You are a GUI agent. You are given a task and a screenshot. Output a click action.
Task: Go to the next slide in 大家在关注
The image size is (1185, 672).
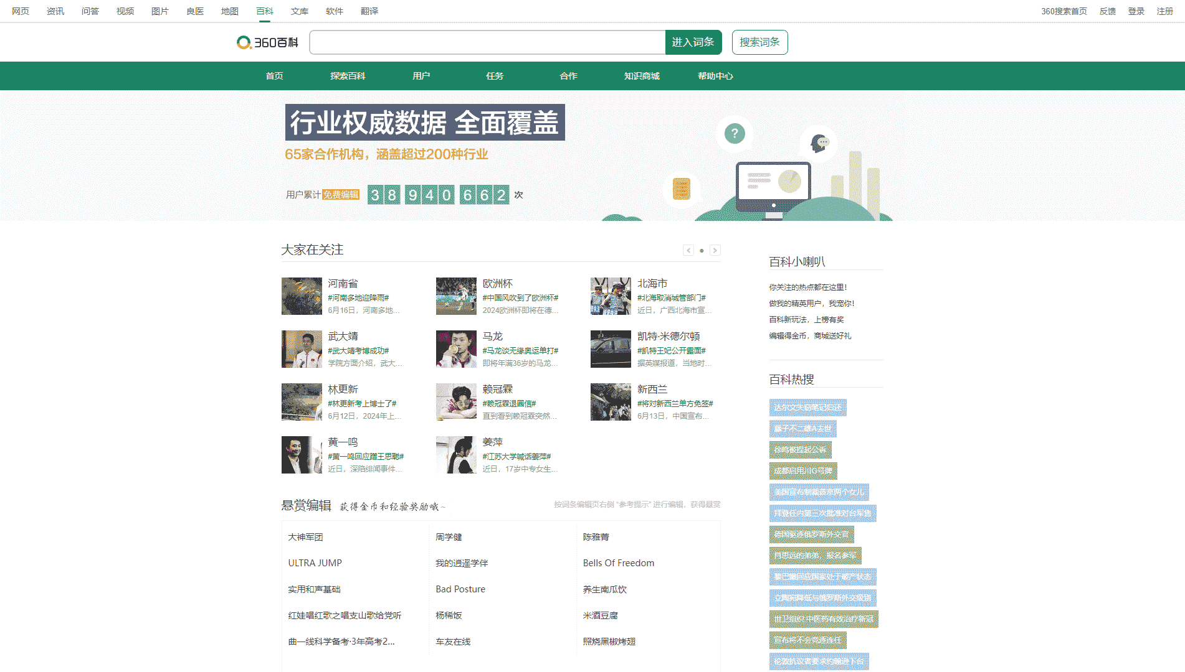tap(715, 250)
